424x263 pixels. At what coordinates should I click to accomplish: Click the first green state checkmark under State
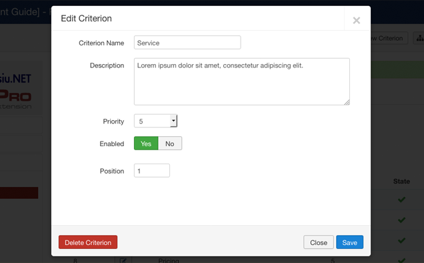click(x=401, y=200)
